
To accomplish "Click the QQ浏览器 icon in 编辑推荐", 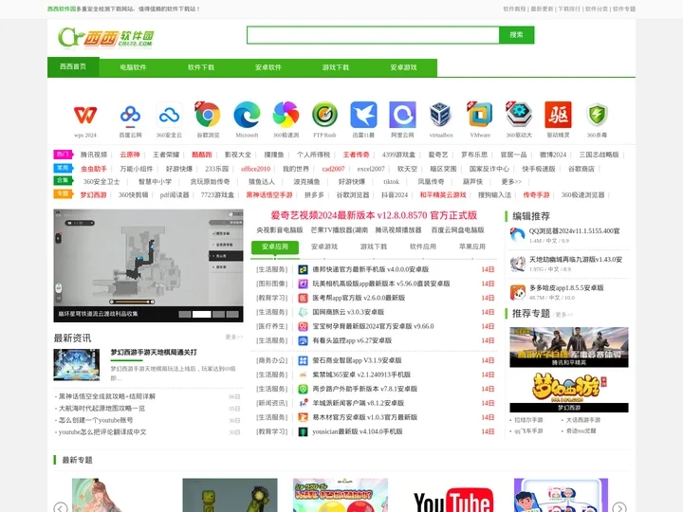I will tap(518, 235).
